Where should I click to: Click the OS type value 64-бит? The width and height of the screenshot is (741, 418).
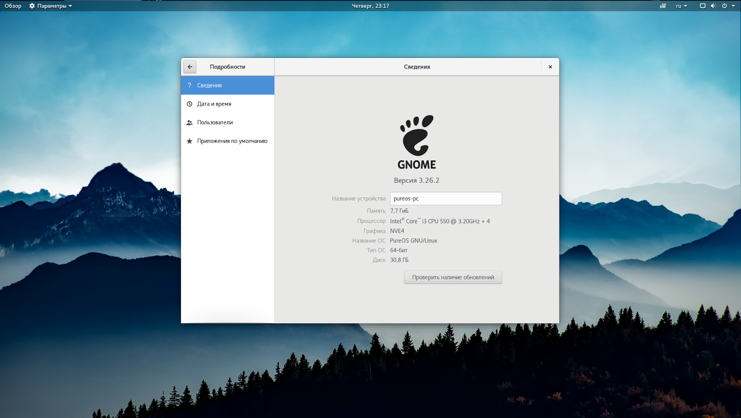pos(399,250)
